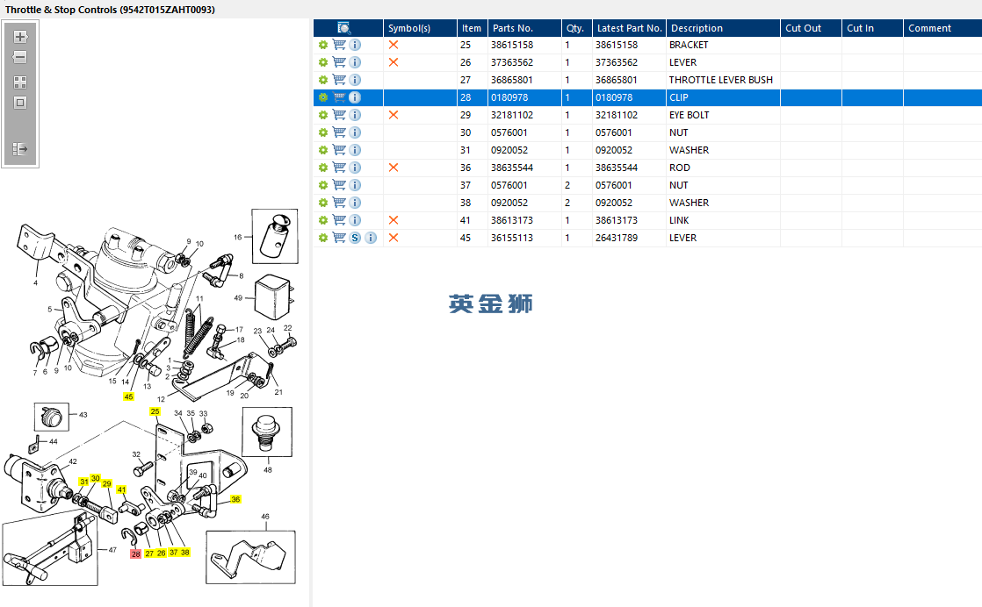
Task: Zoom out of the parts diagram
Action: [20, 58]
